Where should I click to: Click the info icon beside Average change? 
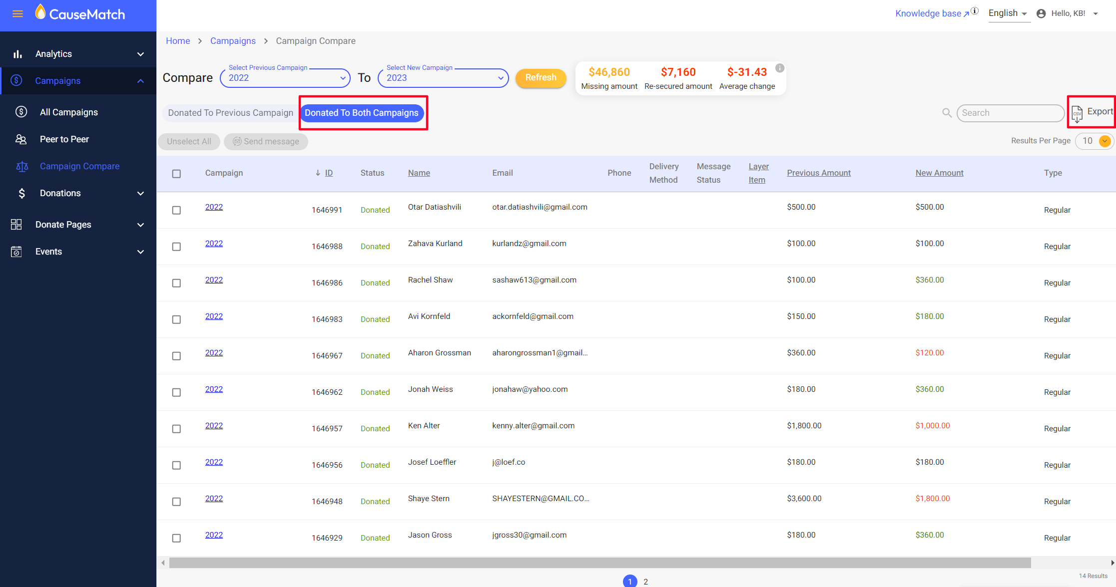tap(779, 68)
